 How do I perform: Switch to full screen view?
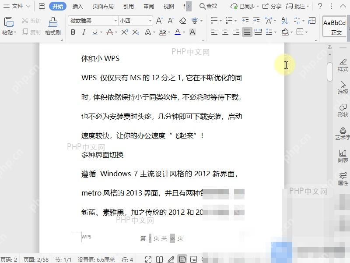point(148,259)
